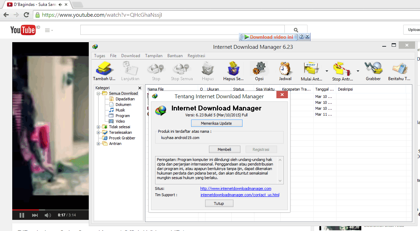This screenshot has width=420, height=231.
Task: Click the Tutup button
Action: [x=219, y=203]
